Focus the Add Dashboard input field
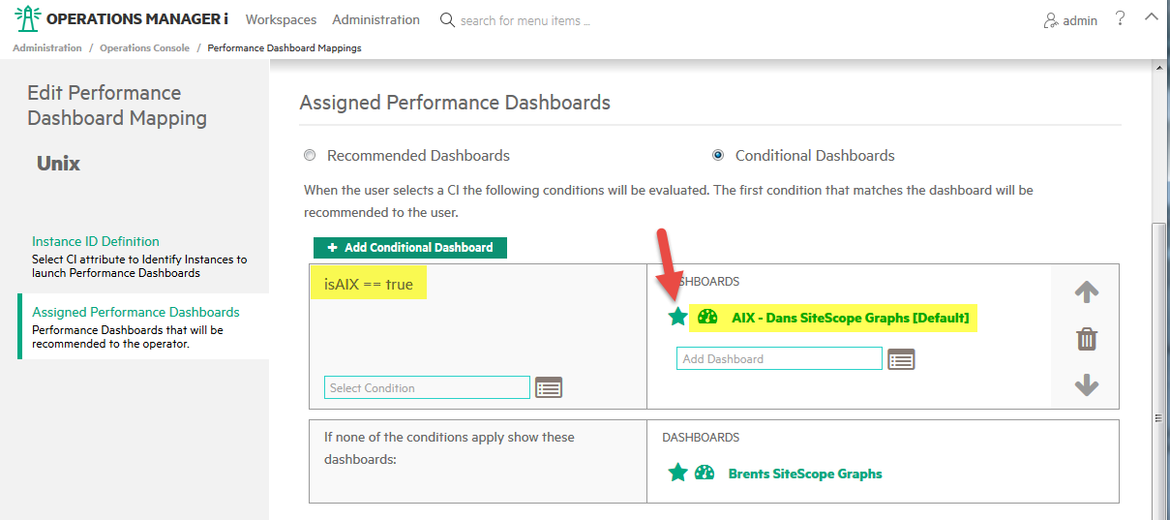Viewport: 1170px width, 520px height. click(x=779, y=358)
